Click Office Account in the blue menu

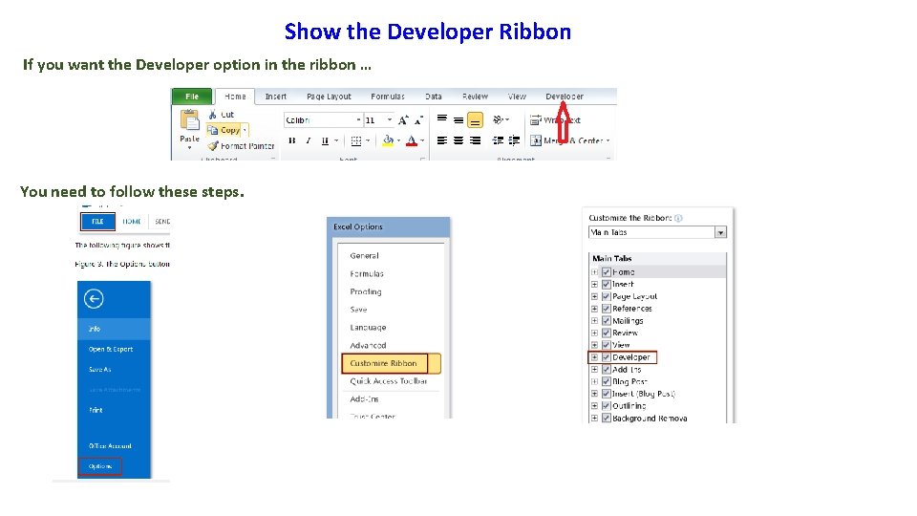[x=110, y=446]
